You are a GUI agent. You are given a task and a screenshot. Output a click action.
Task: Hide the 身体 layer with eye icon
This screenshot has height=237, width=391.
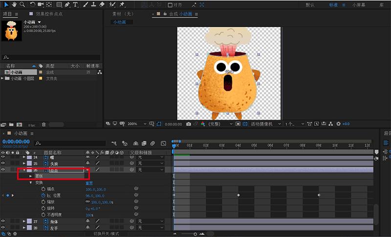3,221
